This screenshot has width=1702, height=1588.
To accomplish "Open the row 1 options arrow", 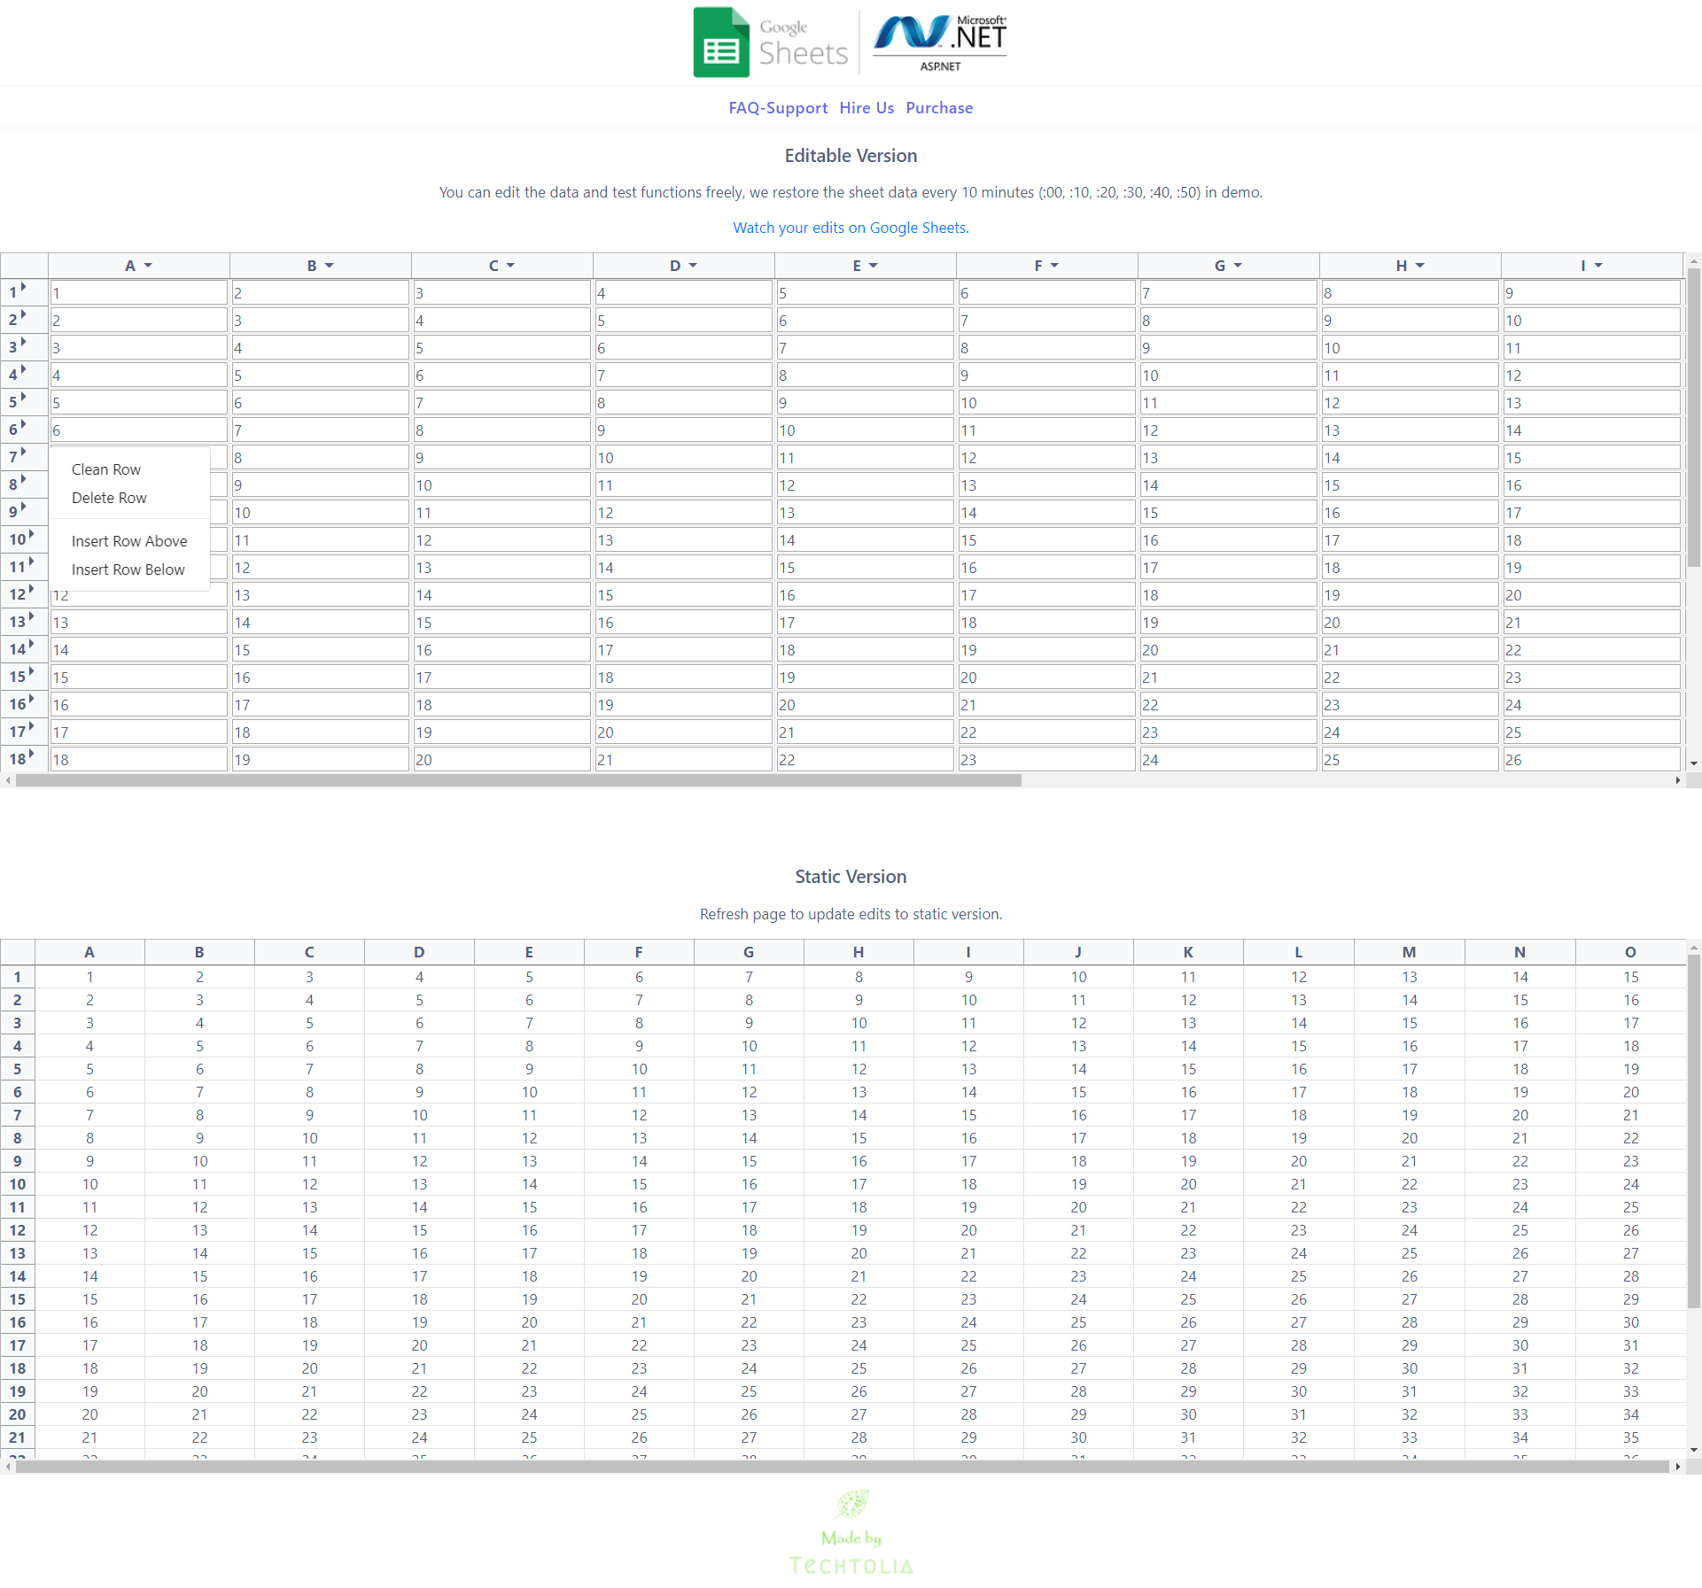I will point(22,286).
